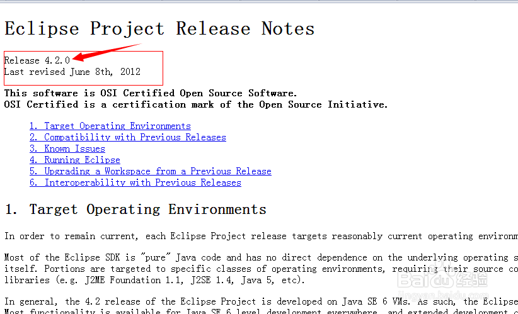Click the paragraph starting In order to remain current
Viewport: 518px width, 314px height.
coord(261,236)
